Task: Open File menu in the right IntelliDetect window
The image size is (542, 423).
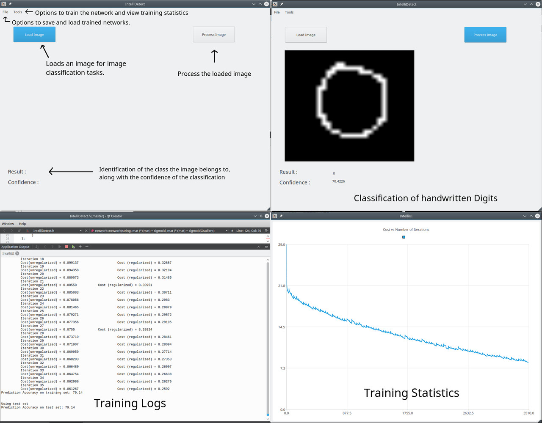Action: point(277,12)
